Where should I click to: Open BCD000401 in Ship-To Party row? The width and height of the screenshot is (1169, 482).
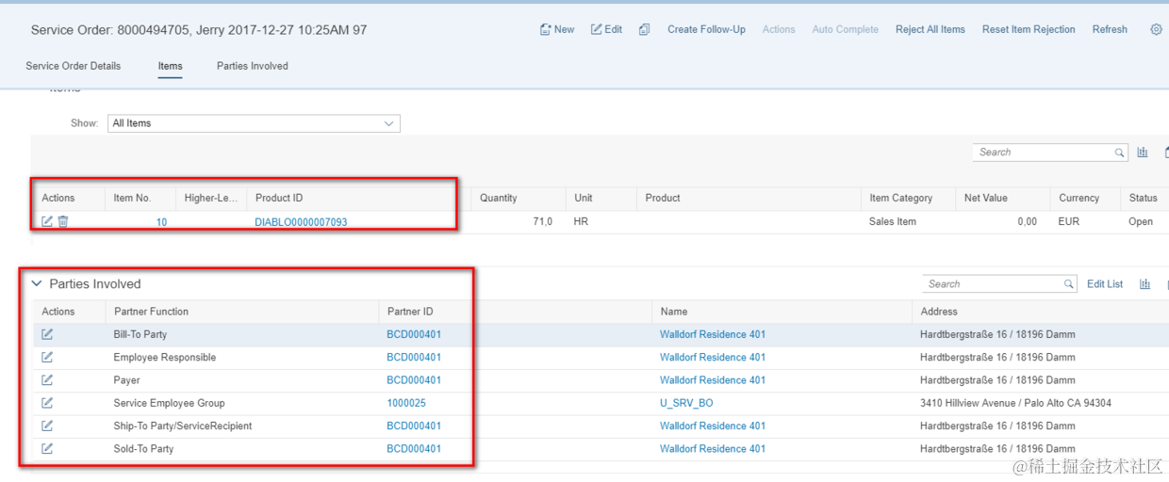[x=414, y=426]
